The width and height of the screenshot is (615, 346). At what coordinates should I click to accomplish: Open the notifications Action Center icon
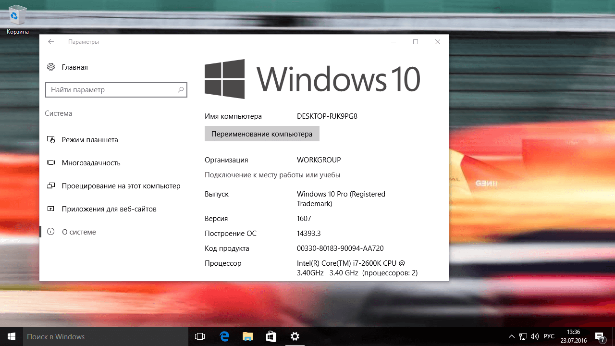point(600,336)
